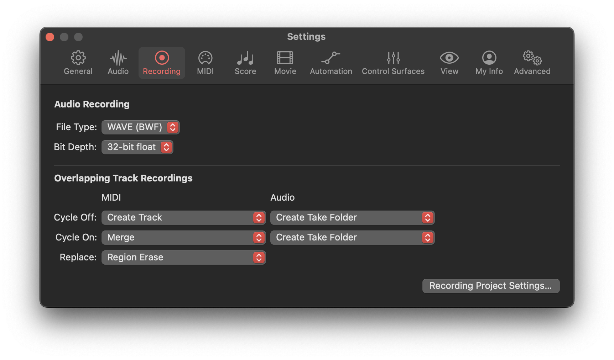Open the General settings pane

(x=78, y=63)
